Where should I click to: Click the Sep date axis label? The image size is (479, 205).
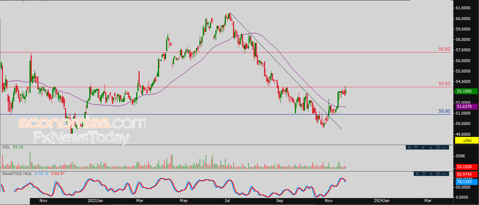point(280,201)
